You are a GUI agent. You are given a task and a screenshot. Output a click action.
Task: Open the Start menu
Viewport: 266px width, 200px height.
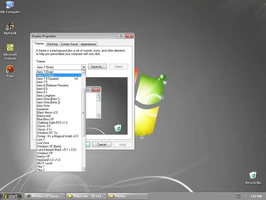(11, 196)
